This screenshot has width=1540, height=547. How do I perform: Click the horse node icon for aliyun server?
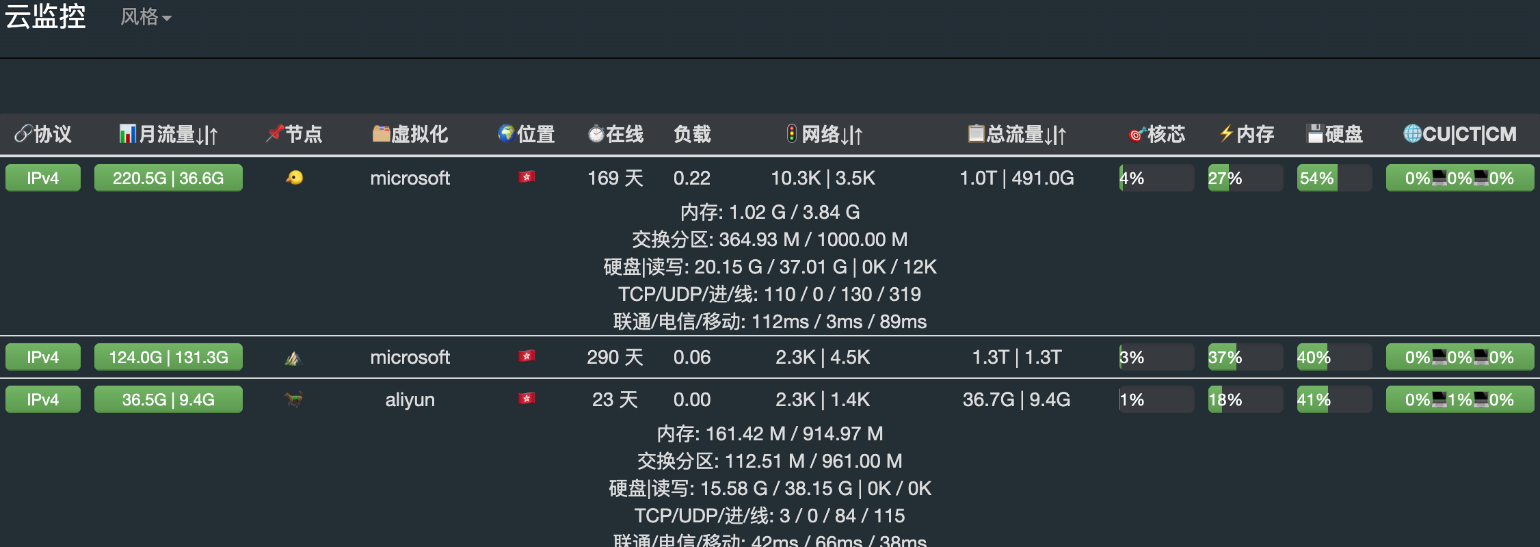tap(293, 399)
